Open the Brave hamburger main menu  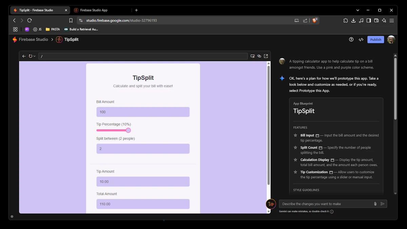[392, 20]
